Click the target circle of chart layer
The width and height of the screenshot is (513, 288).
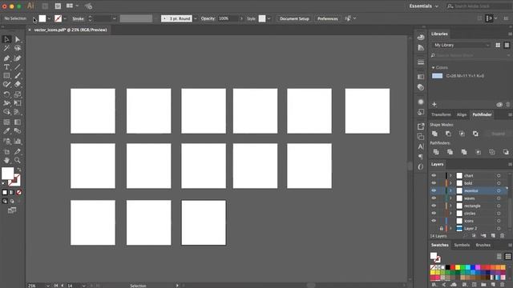(x=499, y=176)
